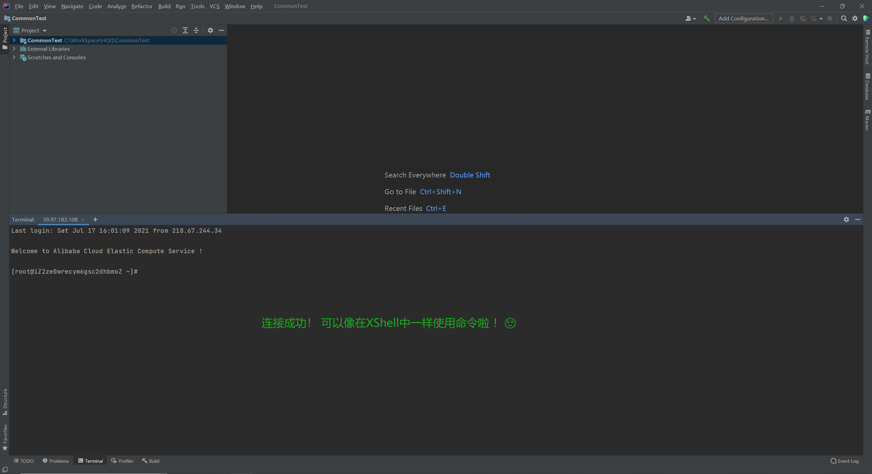This screenshot has height=474, width=872.
Task: Expand the CommonTest project node
Action: (14, 40)
